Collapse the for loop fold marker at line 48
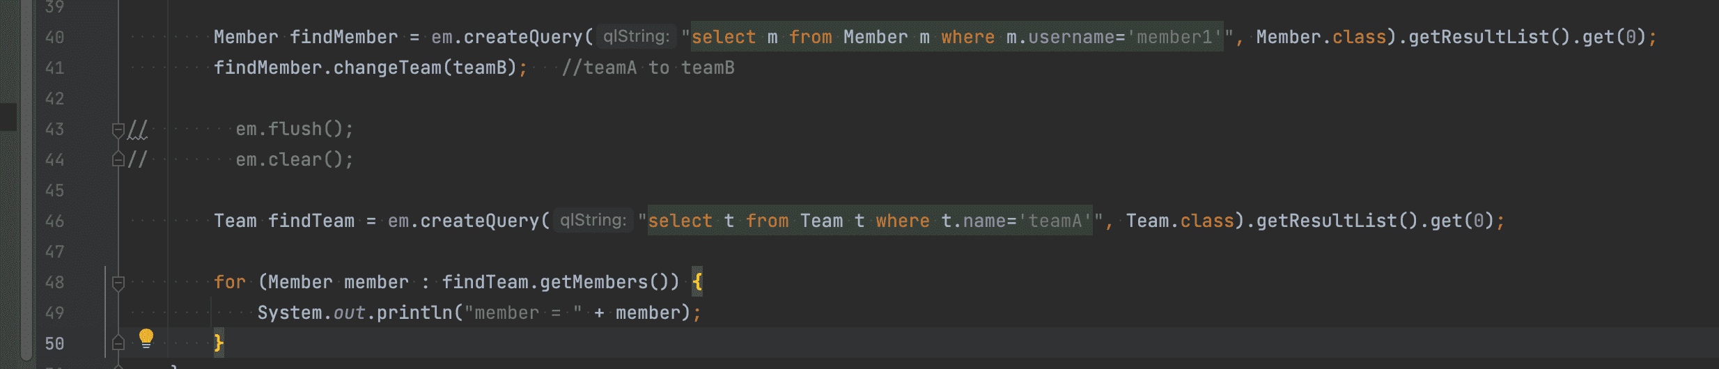Viewport: 1719px width, 369px height. pos(118,283)
